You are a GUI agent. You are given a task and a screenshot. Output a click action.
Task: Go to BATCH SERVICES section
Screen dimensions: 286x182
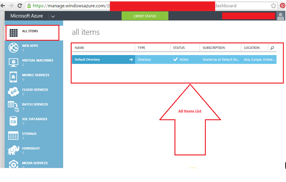[35, 104]
